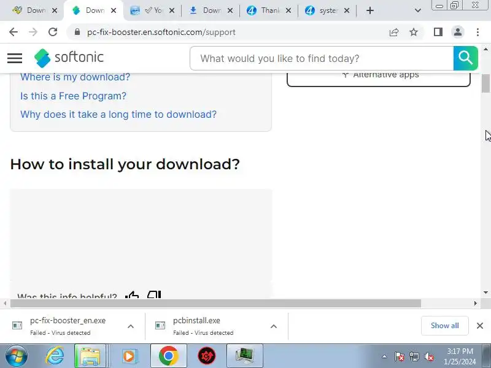The height and width of the screenshot is (368, 491).
Task: Open the Chrome profile avatar
Action: pyautogui.click(x=458, y=32)
